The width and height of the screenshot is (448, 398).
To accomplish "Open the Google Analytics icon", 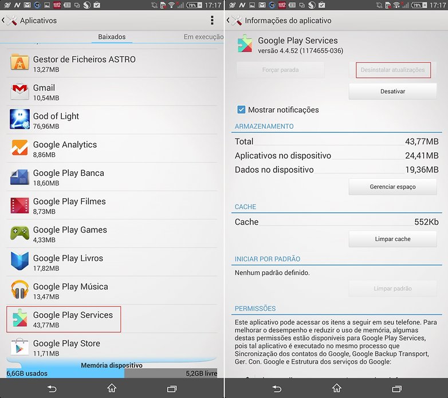I will click(x=19, y=148).
